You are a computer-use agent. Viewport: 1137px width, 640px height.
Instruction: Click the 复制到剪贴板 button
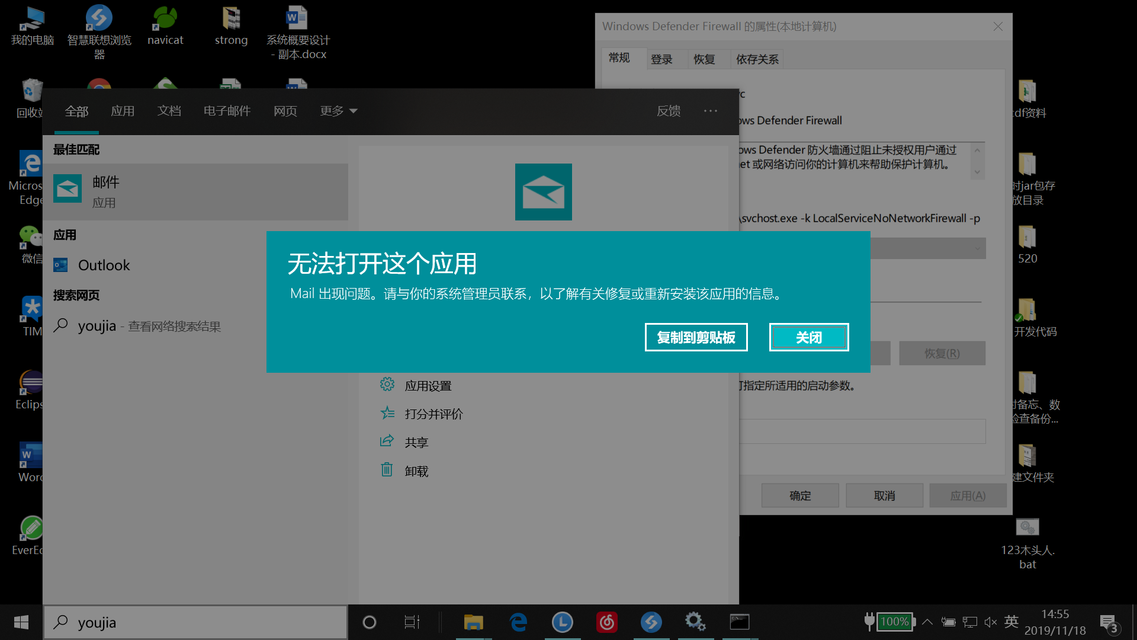(x=696, y=337)
